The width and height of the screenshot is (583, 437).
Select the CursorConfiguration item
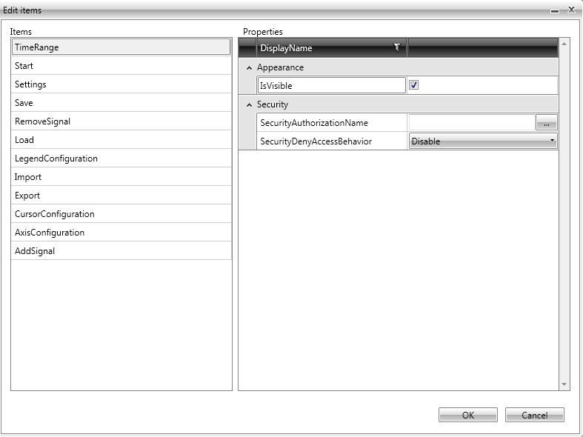tap(121, 214)
